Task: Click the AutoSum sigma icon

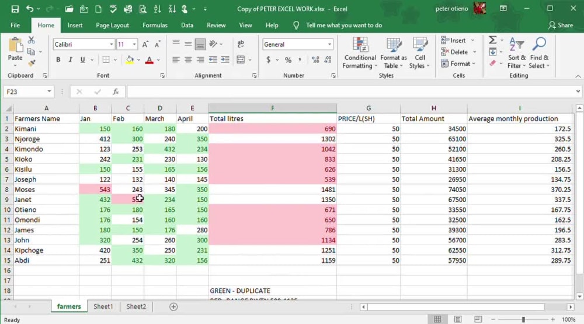Action: (x=492, y=40)
